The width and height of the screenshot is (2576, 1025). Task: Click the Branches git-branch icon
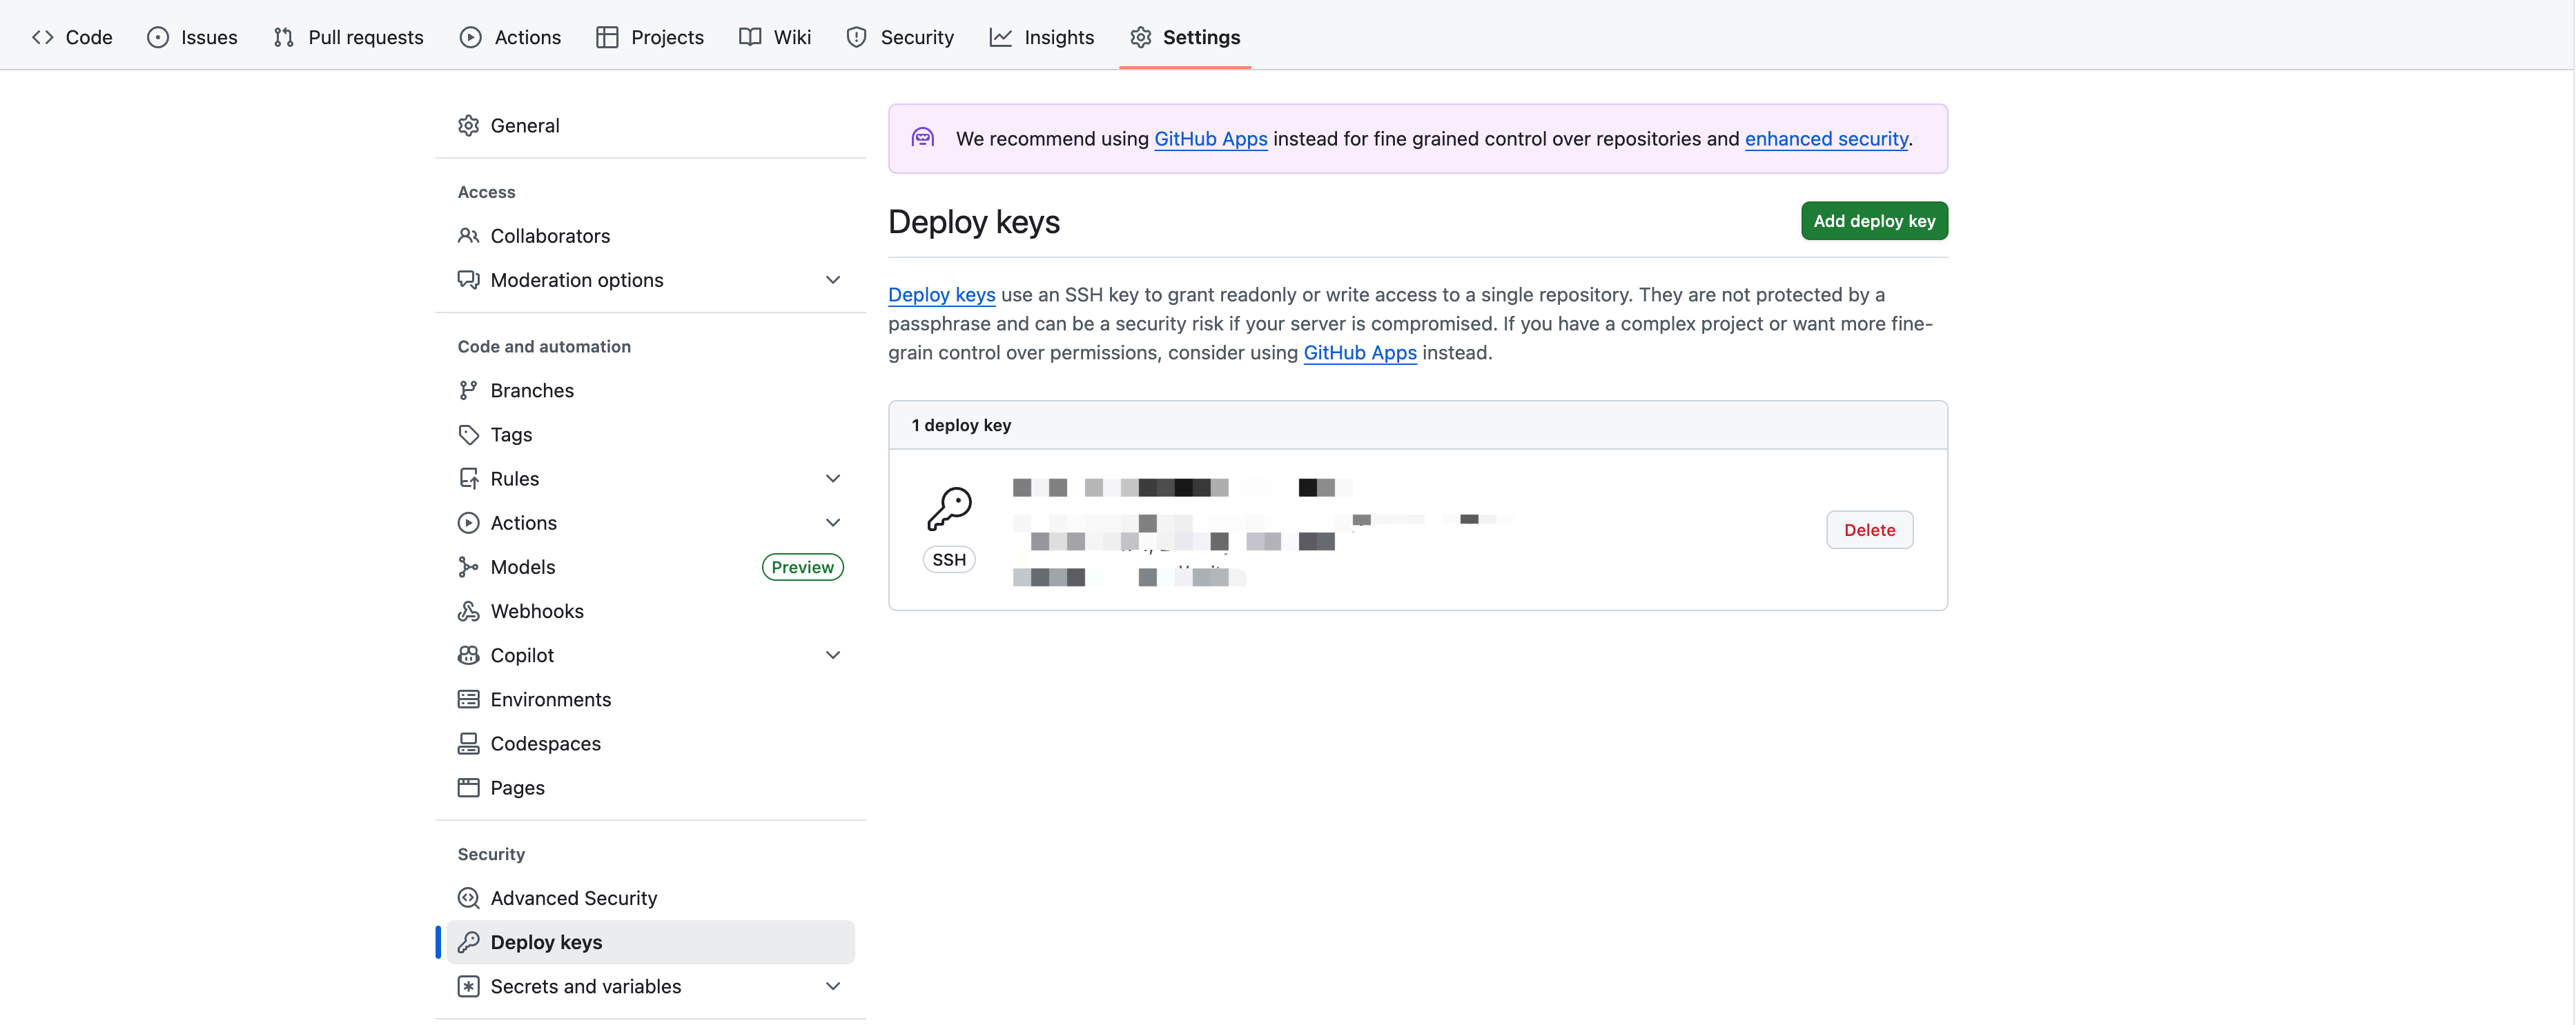point(468,390)
